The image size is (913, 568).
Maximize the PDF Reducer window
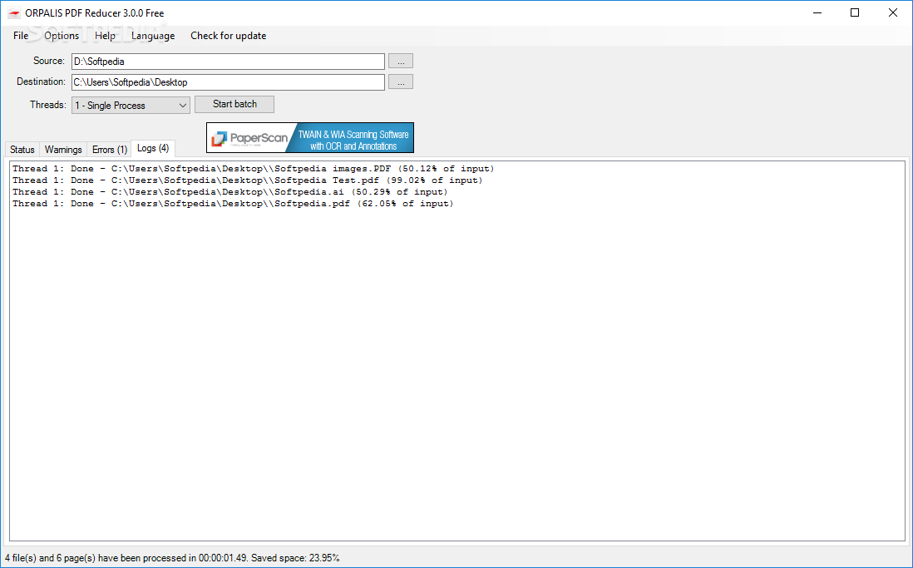855,12
